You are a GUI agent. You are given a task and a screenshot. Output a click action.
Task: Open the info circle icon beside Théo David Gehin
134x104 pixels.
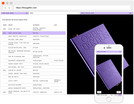26,13
